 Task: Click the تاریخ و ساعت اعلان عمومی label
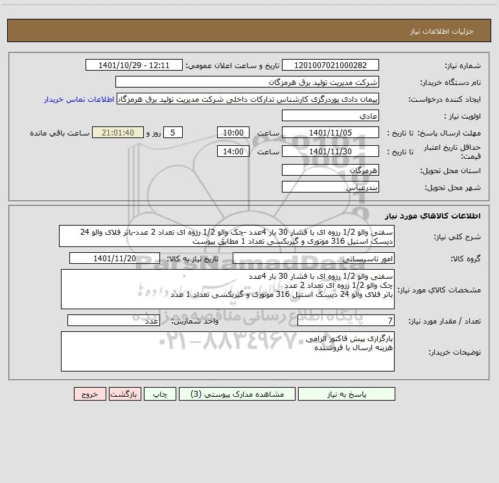point(233,65)
